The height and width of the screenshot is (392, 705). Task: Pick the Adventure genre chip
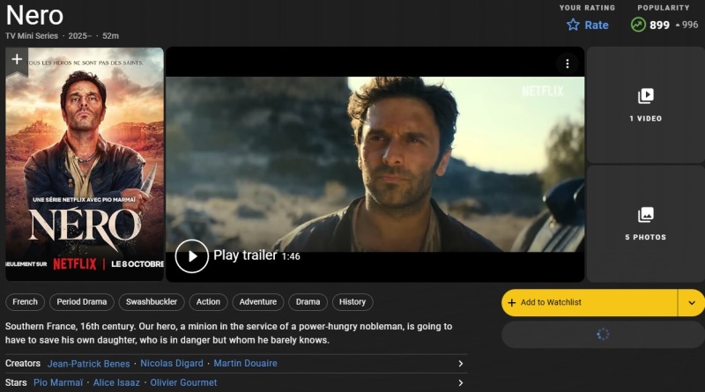(x=258, y=302)
